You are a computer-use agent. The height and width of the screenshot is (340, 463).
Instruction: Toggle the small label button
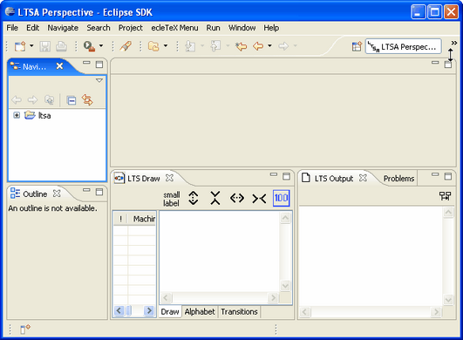click(x=172, y=199)
